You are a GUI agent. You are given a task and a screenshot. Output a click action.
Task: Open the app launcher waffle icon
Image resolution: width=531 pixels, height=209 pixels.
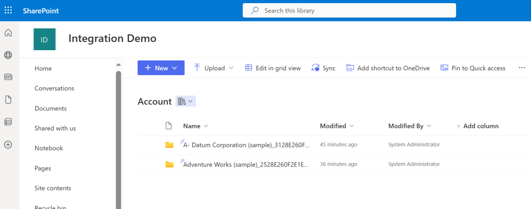[x=8, y=10]
